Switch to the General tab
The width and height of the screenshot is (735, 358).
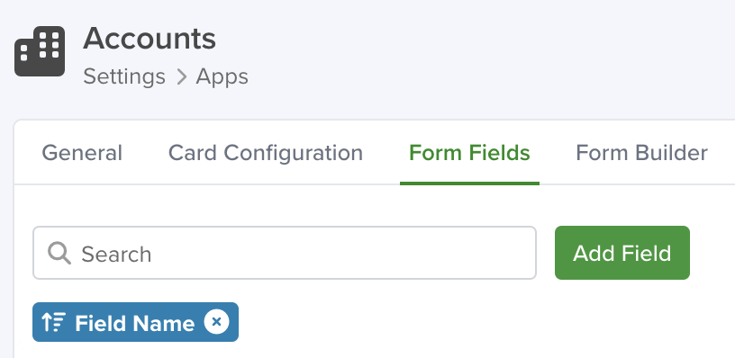click(x=82, y=153)
